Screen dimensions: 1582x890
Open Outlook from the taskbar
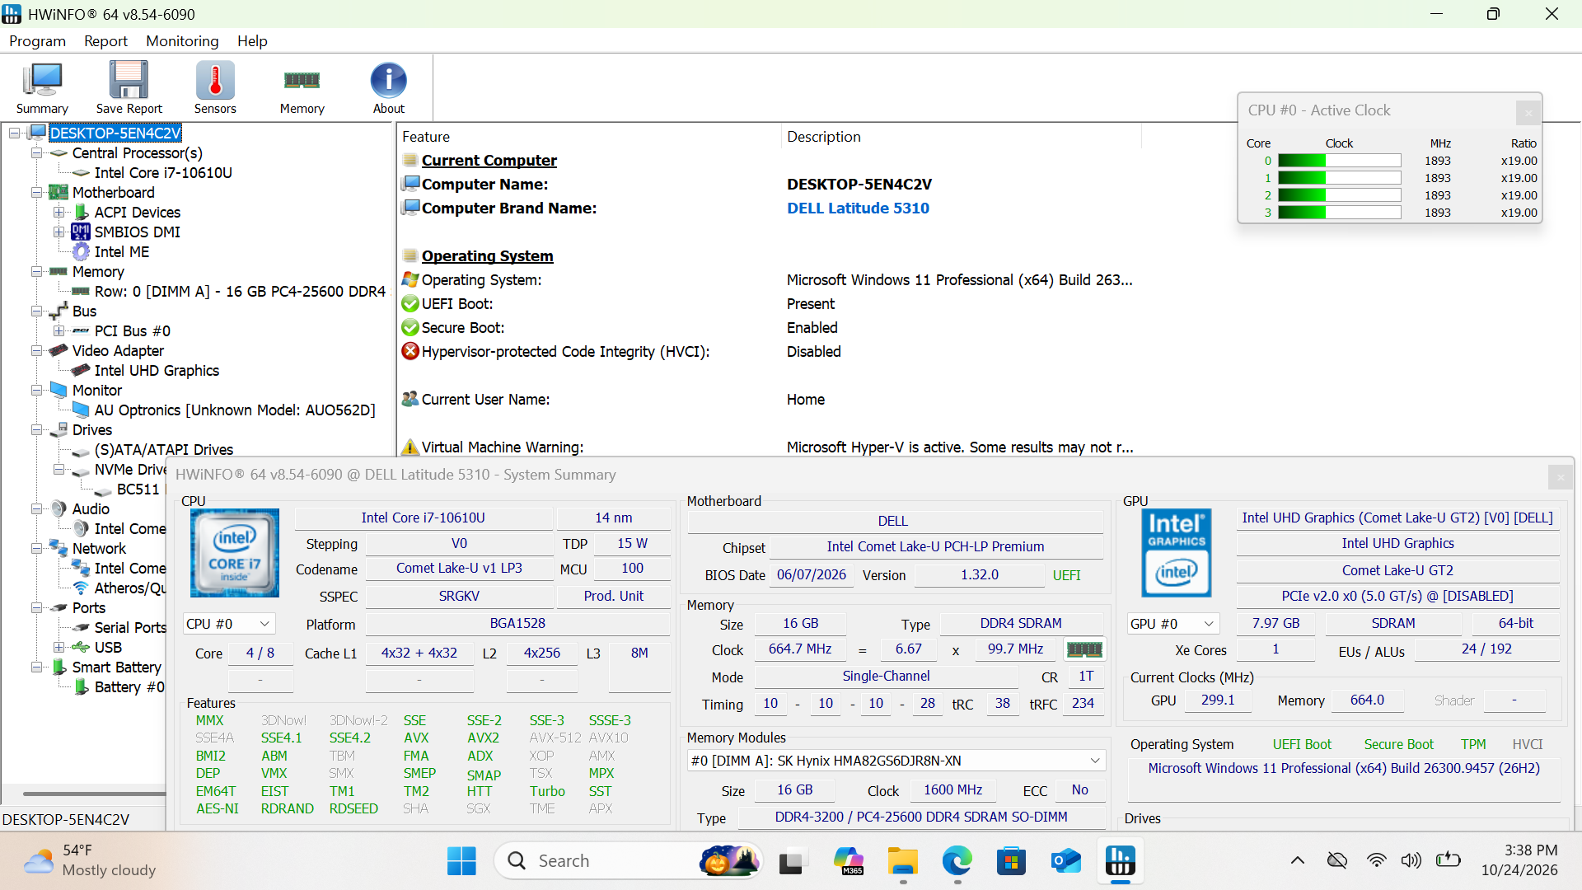pos(1065,861)
